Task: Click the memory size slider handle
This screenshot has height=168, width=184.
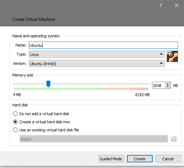Action: click(x=48, y=84)
